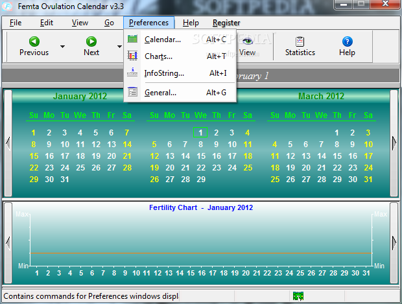Click the View eye icon in toolbar
This screenshot has height=304, width=402.
248,41
